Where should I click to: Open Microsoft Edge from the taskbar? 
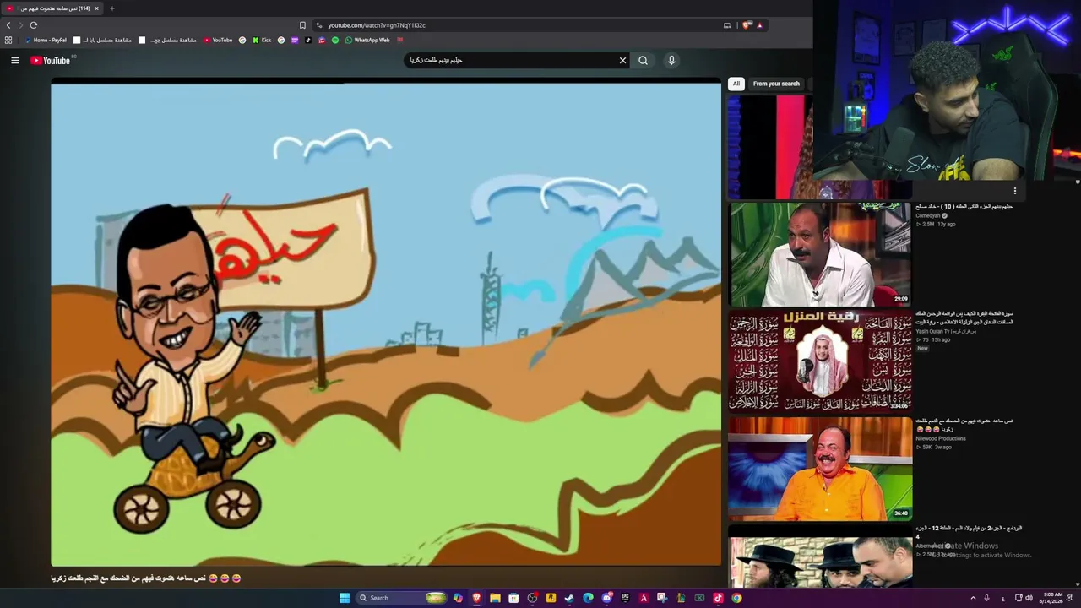click(x=588, y=598)
